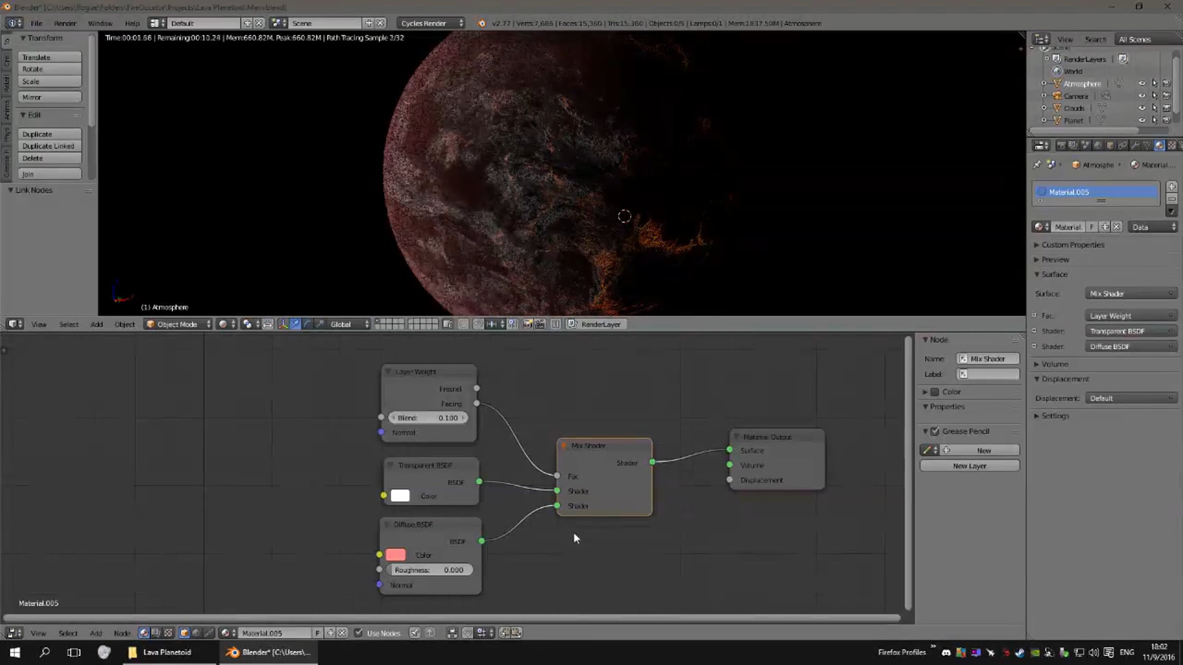Enable the Grease Pencil checkbox
The height and width of the screenshot is (665, 1183).
pos(935,432)
